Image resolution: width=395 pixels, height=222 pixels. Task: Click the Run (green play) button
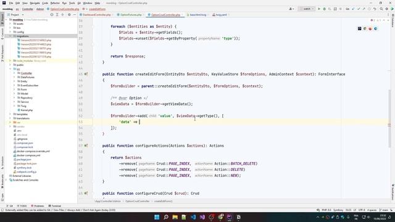pos(319,9)
